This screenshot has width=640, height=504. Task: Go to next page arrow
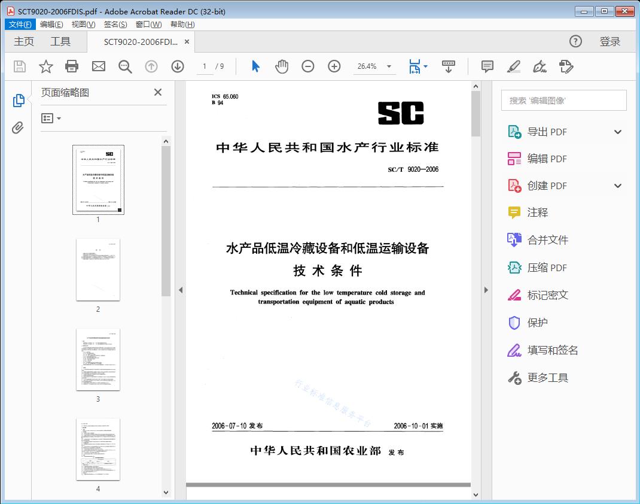[x=178, y=66]
